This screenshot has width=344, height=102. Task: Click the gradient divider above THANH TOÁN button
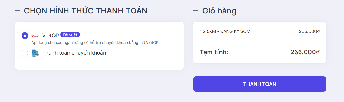[259, 70]
